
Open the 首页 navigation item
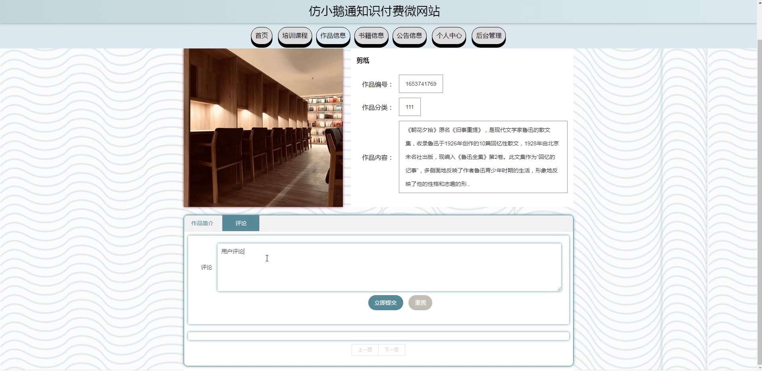pyautogui.click(x=262, y=36)
